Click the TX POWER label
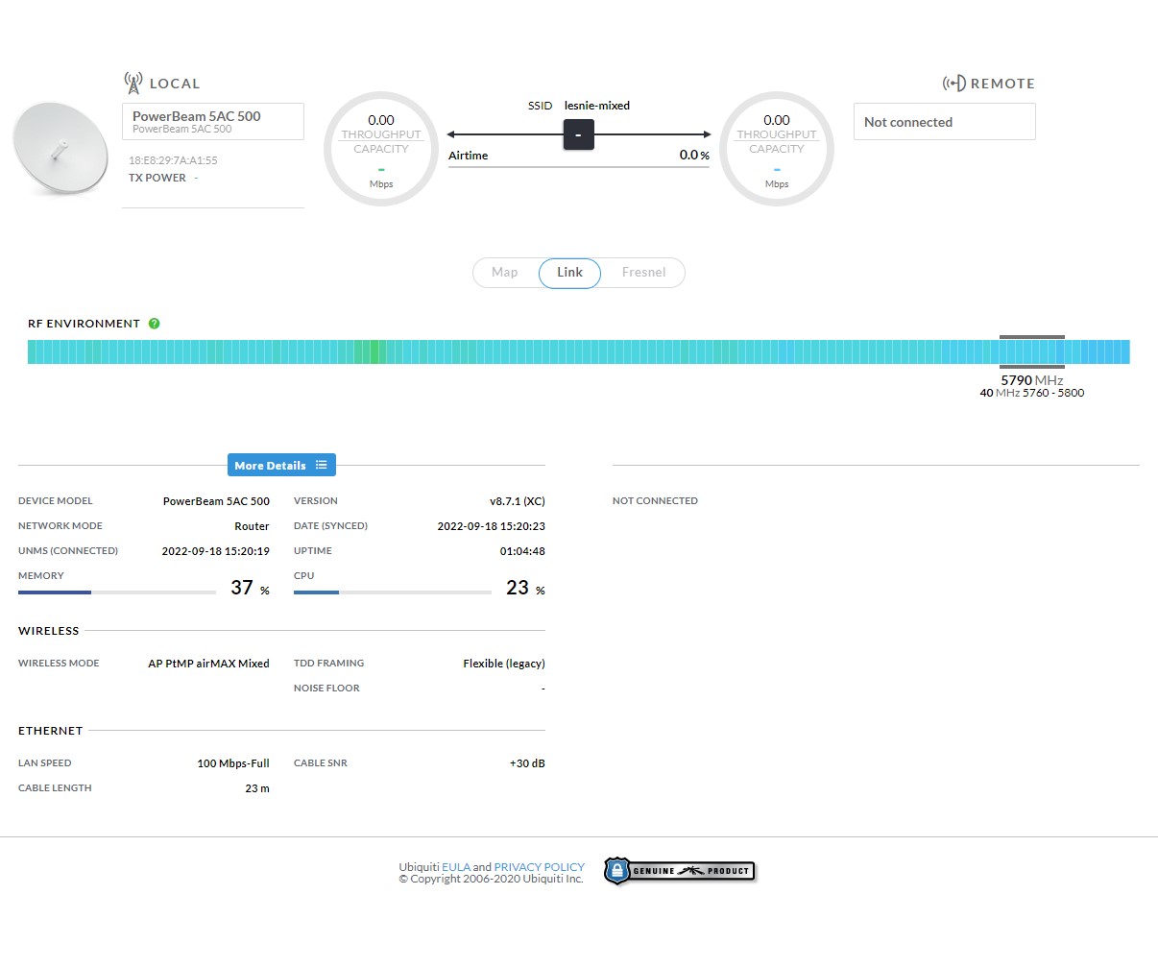This screenshot has height=967, width=1158. (x=157, y=178)
